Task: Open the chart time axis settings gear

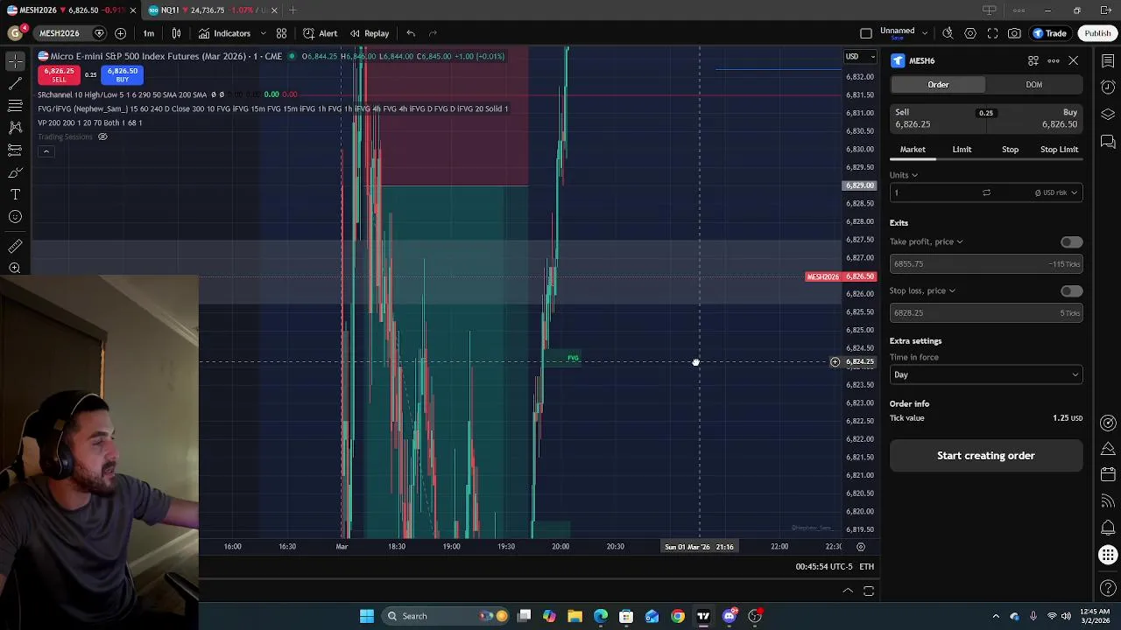Action: click(x=860, y=547)
